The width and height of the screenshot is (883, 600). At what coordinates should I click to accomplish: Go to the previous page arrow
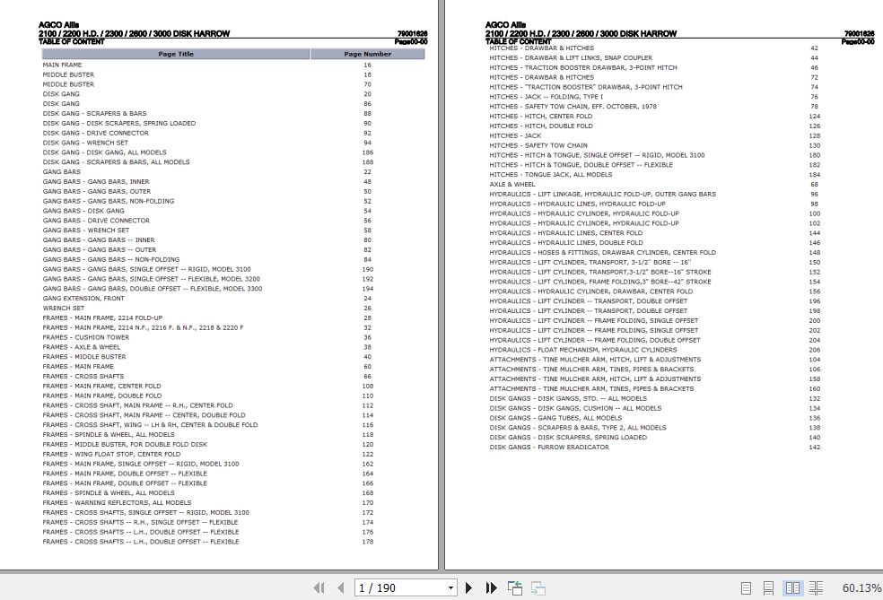(x=340, y=588)
